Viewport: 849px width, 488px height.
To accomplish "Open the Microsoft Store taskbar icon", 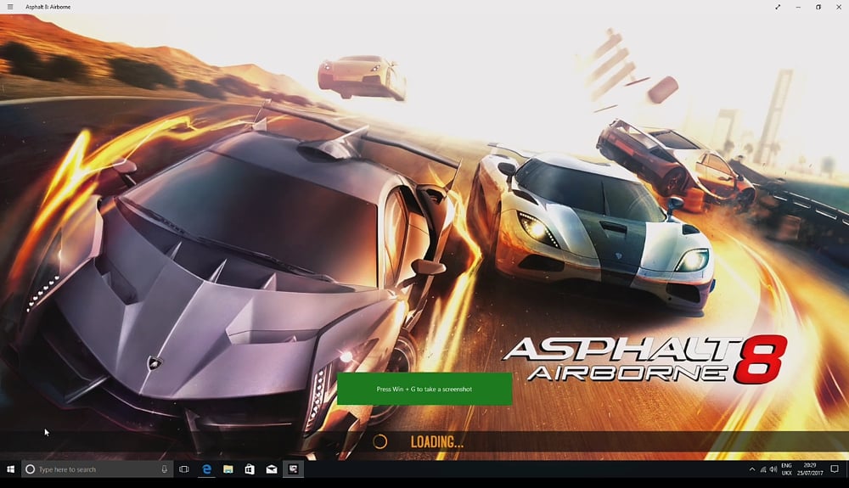I will click(x=250, y=469).
